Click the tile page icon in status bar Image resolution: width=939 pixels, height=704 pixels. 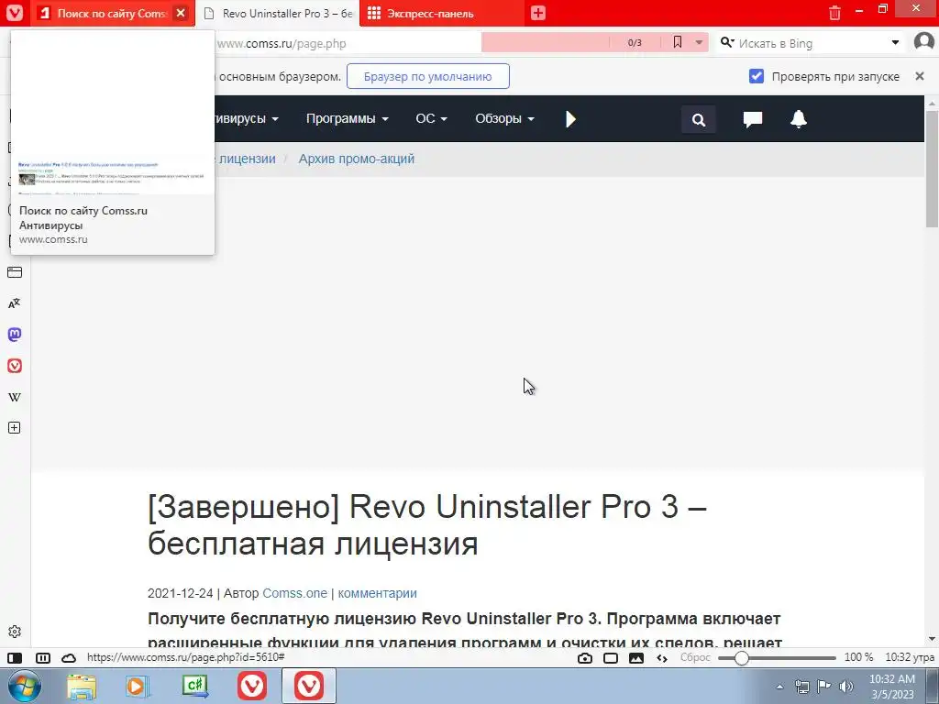(611, 658)
